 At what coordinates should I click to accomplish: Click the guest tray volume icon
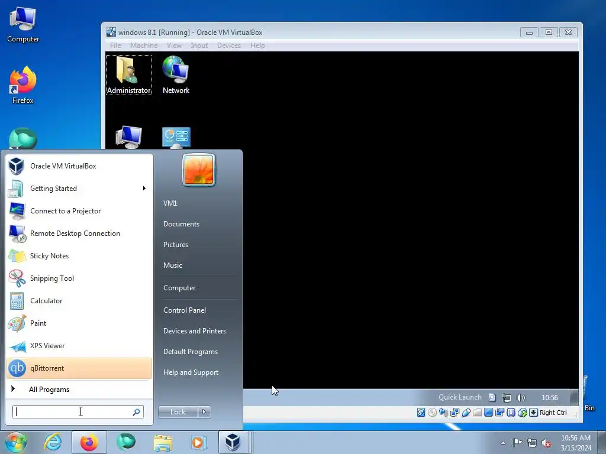click(x=521, y=398)
